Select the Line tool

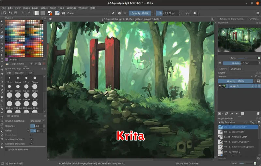2,41
